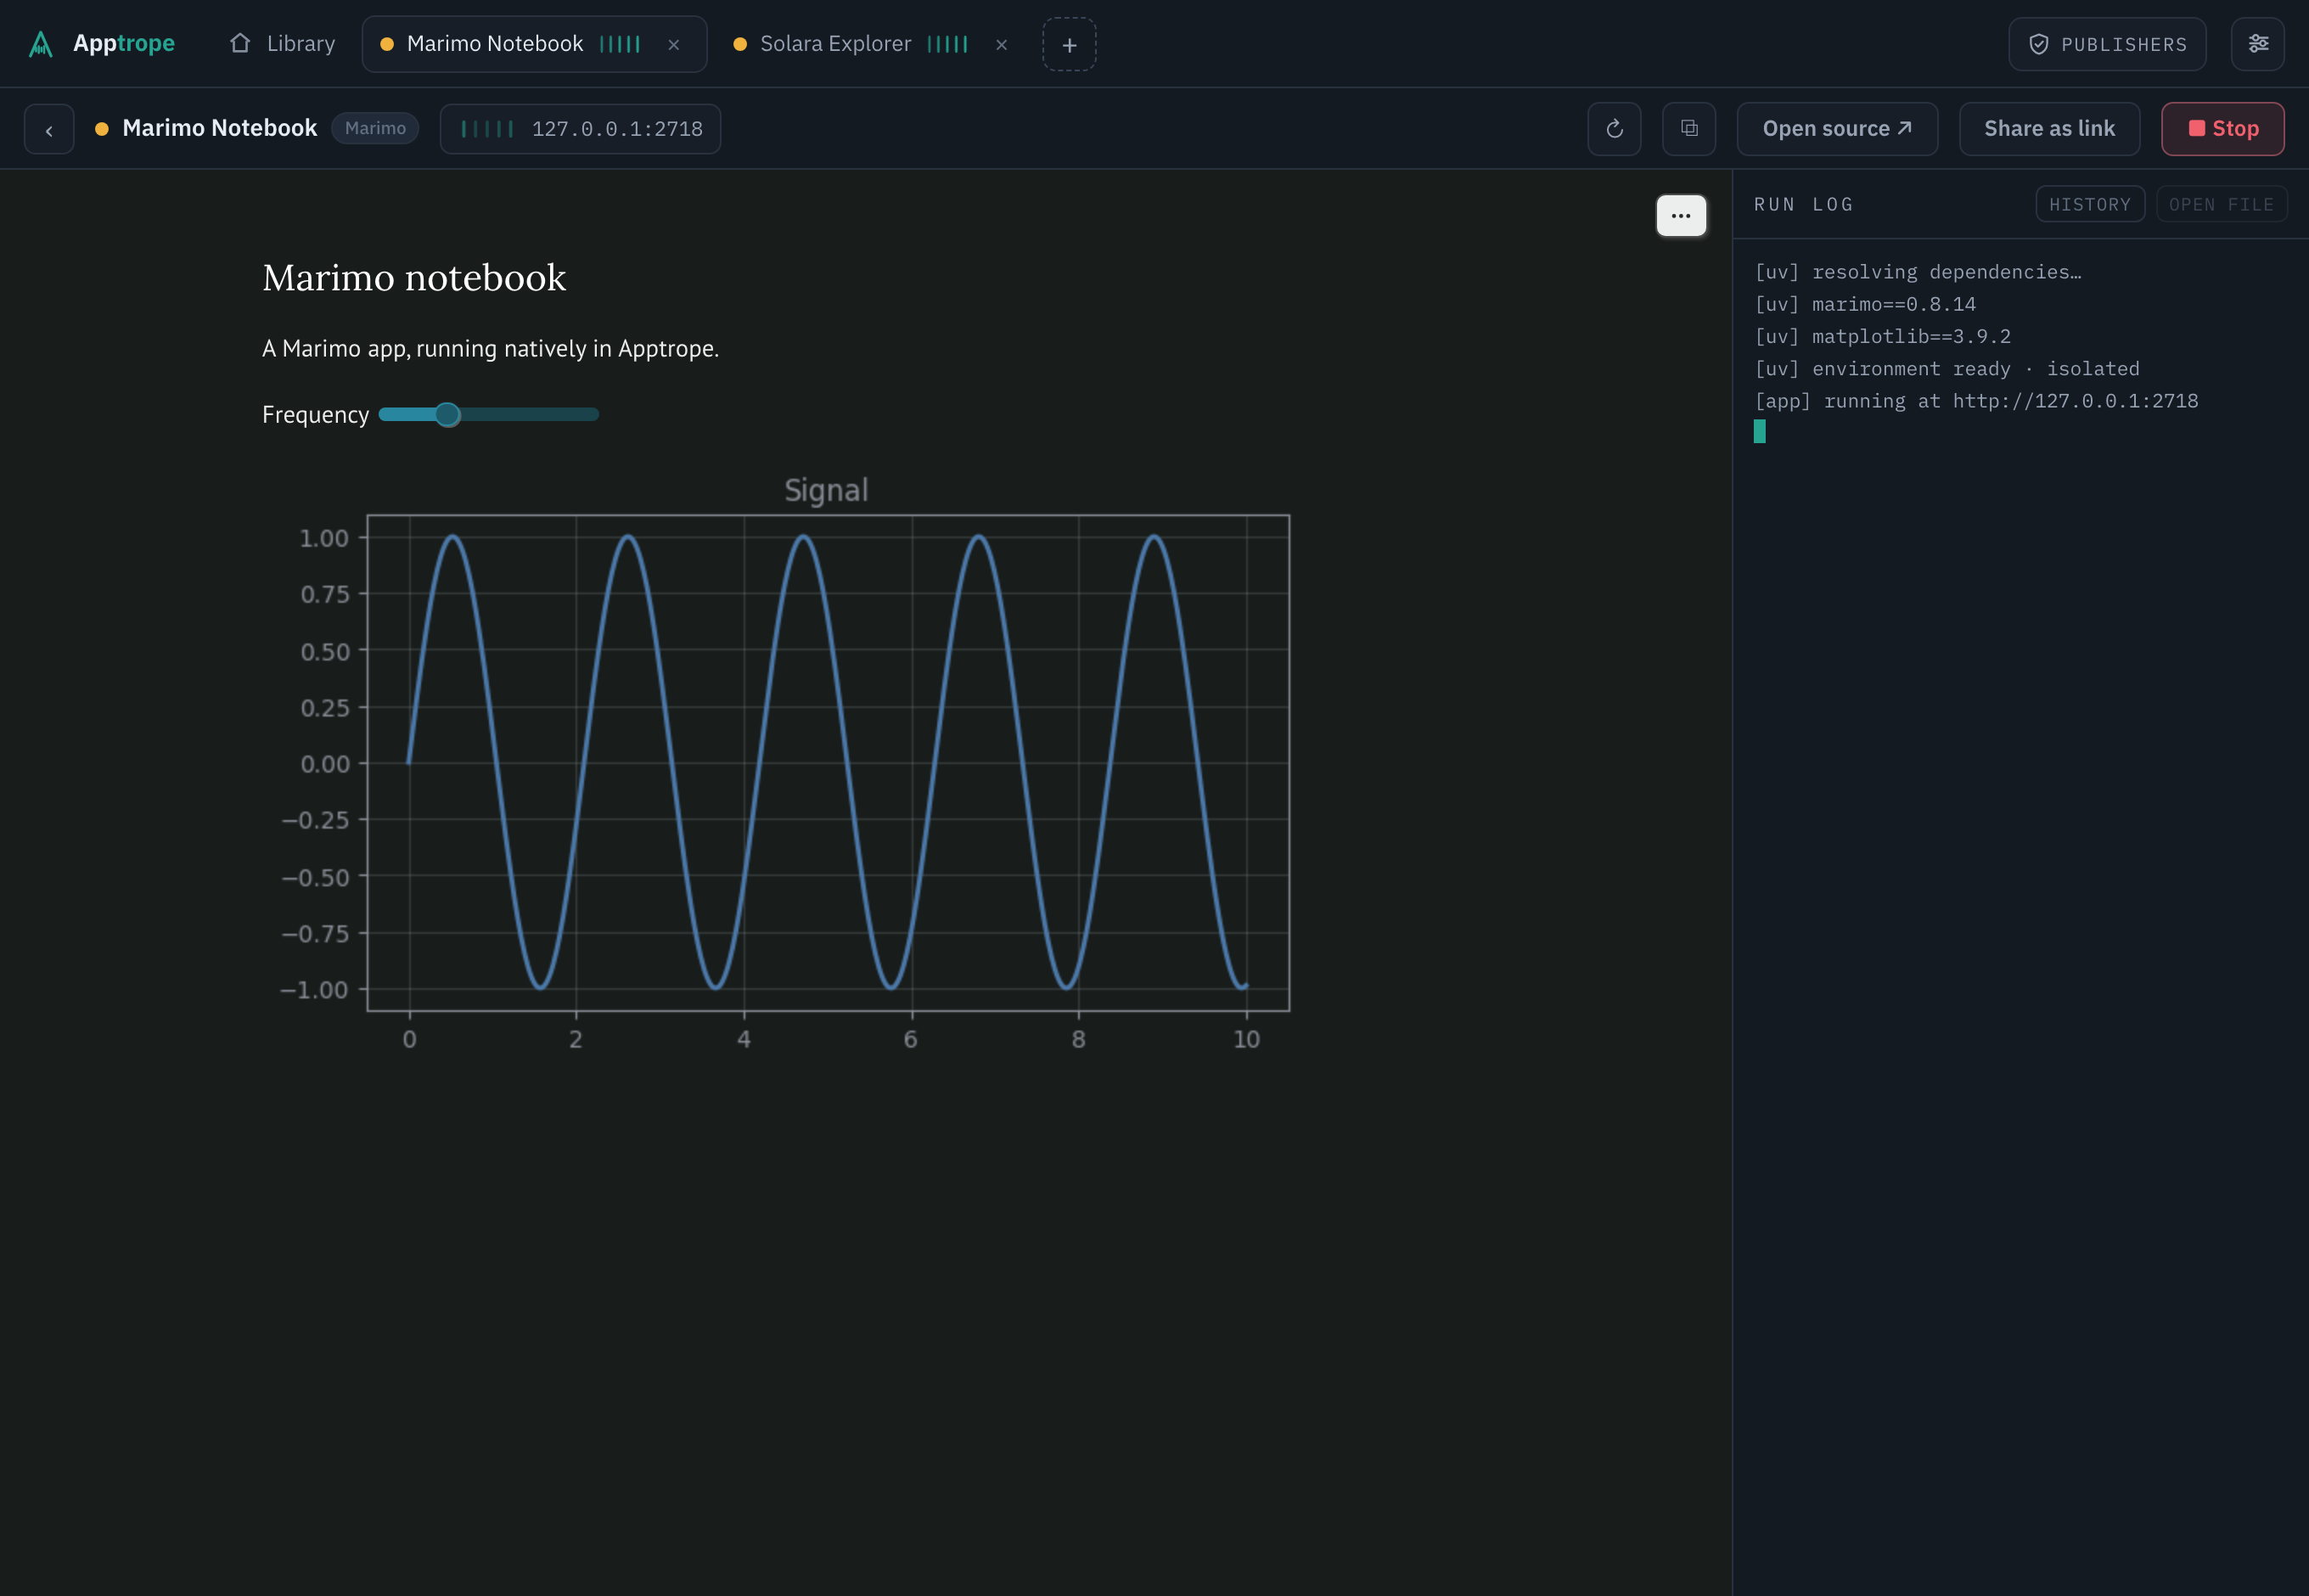Viewport: 2309px width, 1596px height.
Task: Click the Apptrope logo
Action: (x=101, y=44)
